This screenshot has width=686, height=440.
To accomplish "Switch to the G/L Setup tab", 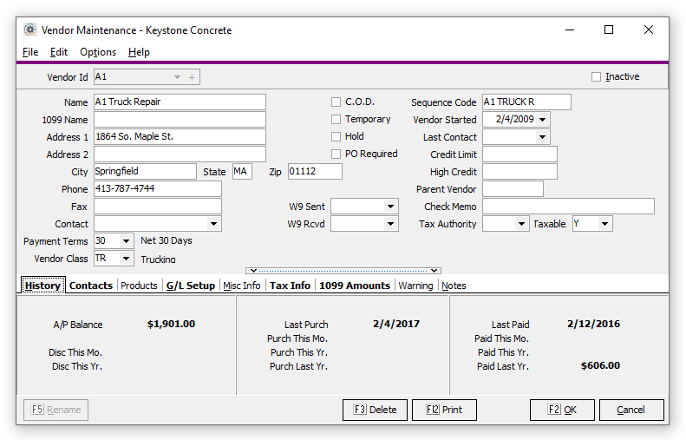I will [x=190, y=286].
